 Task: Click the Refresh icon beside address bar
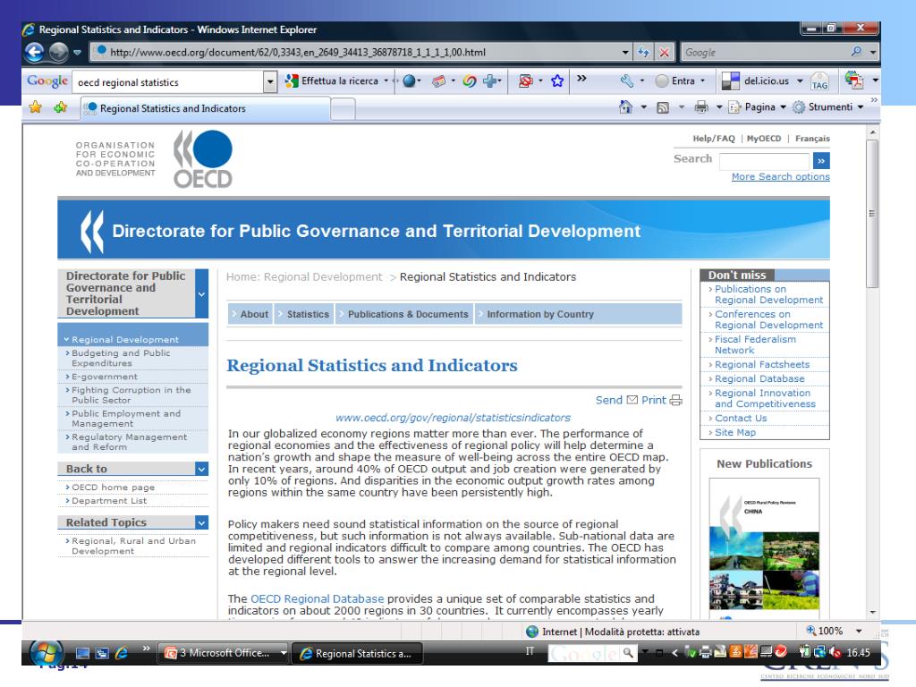tap(643, 52)
